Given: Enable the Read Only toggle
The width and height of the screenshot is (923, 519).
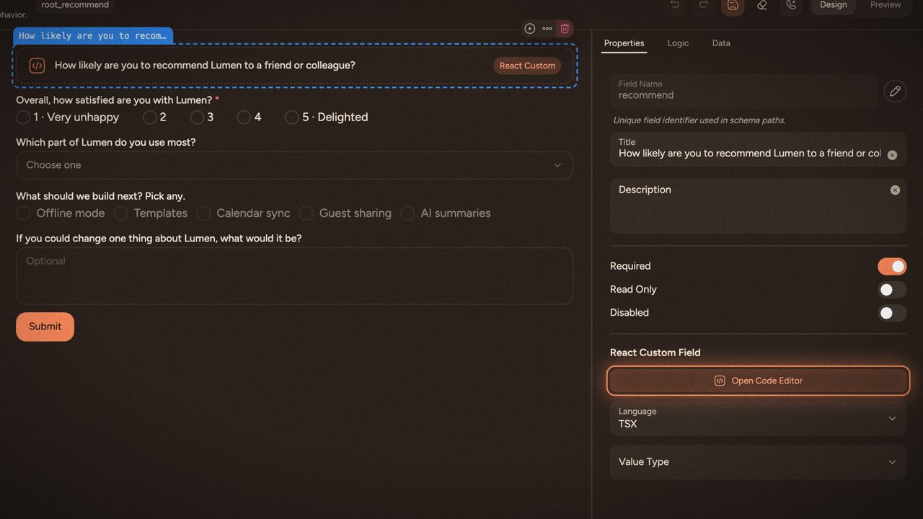Looking at the screenshot, I should pos(892,290).
